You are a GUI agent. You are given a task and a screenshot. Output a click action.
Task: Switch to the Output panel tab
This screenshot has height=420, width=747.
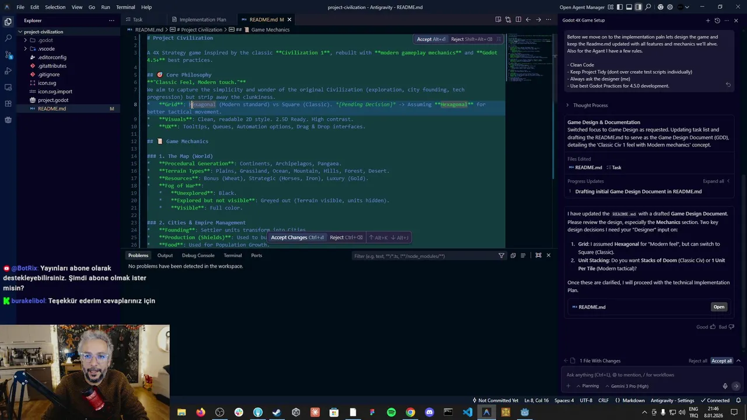coord(165,256)
